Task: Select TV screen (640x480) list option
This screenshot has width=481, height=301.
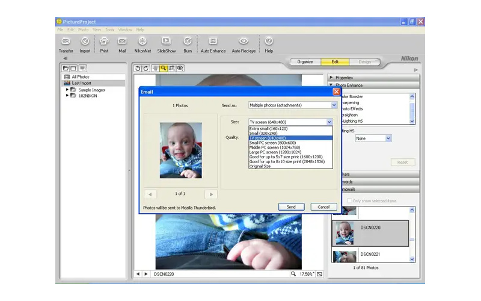Action: pos(290,138)
